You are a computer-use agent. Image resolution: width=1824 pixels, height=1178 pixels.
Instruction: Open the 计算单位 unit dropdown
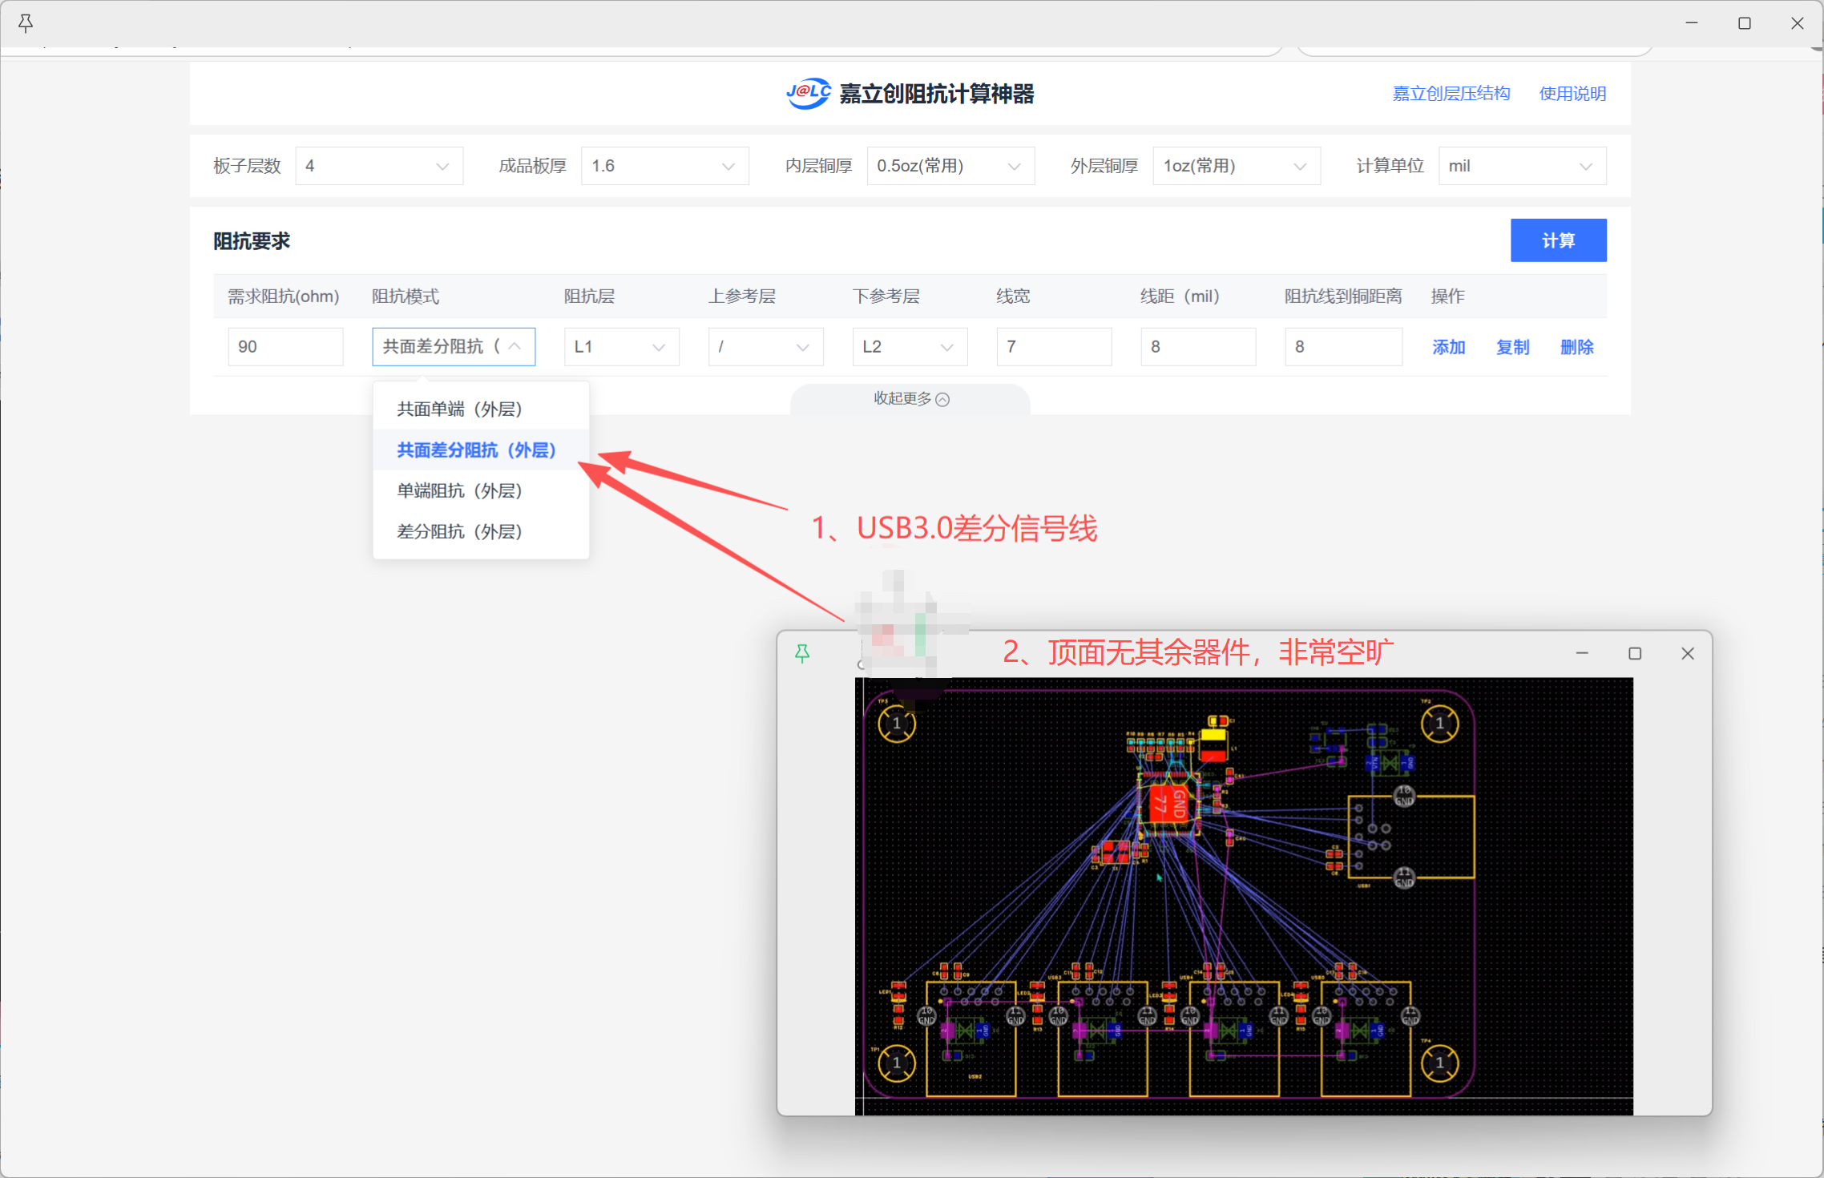1521,166
